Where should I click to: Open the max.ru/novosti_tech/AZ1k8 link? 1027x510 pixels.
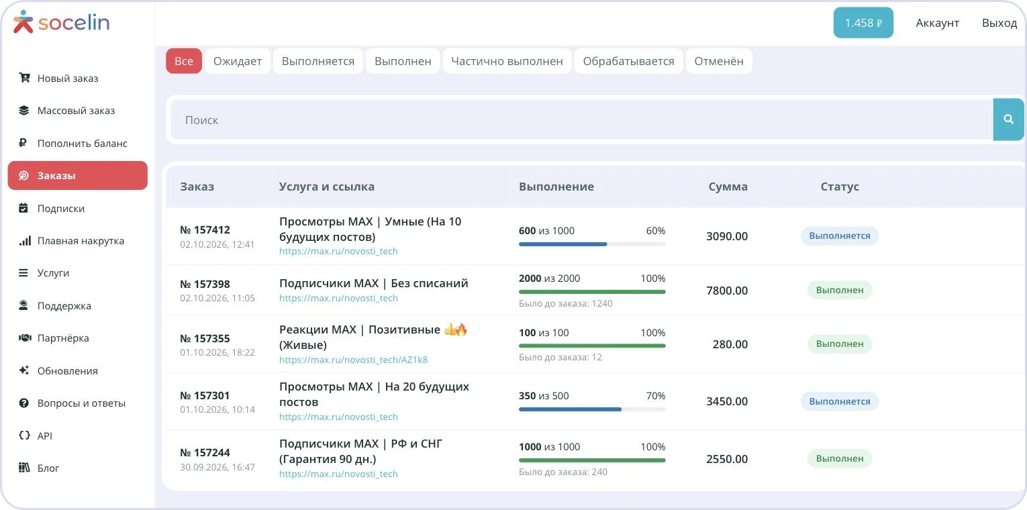pyautogui.click(x=353, y=360)
